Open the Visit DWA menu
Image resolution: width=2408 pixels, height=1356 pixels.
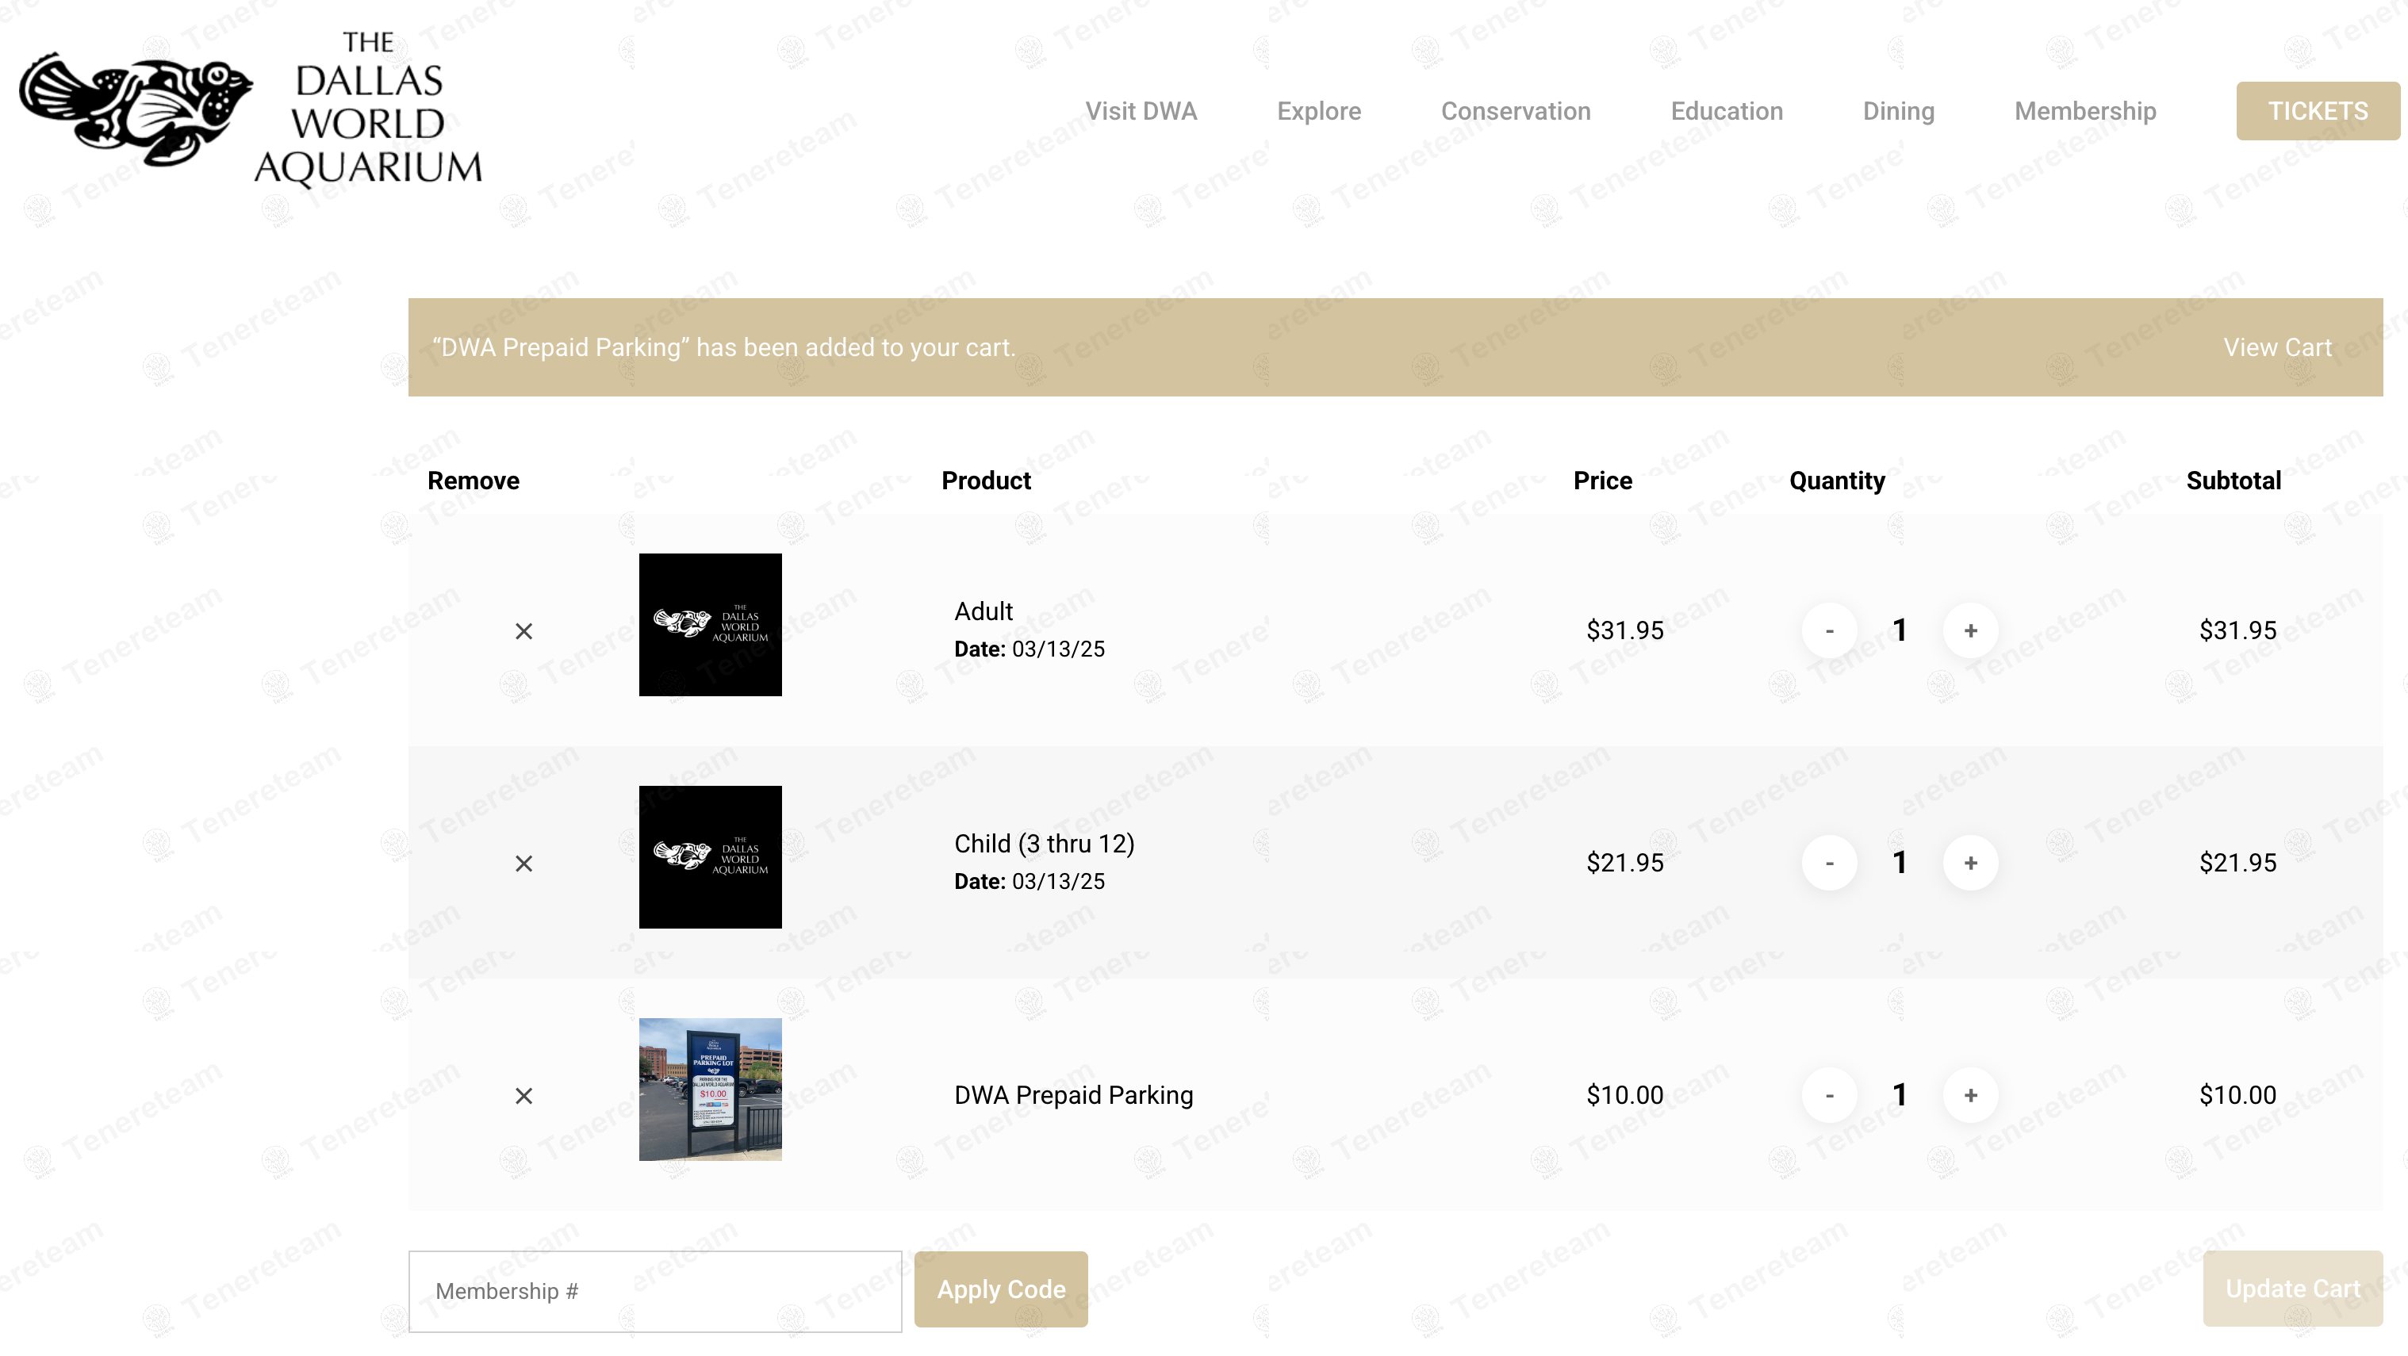point(1141,111)
